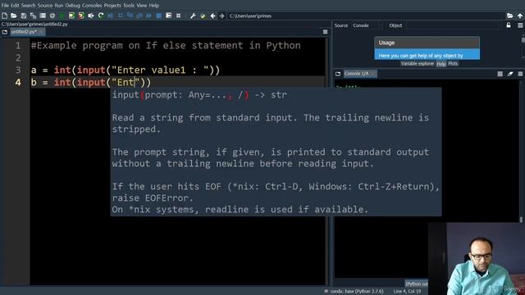Image resolution: width=525 pixels, height=295 pixels.
Task: Toggle the Help pane lock icon
Action: [x=509, y=25]
